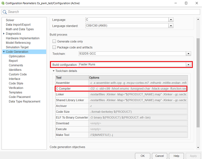Select Model Referencing category
Screen dimensions: 202x159
pos(18,43)
